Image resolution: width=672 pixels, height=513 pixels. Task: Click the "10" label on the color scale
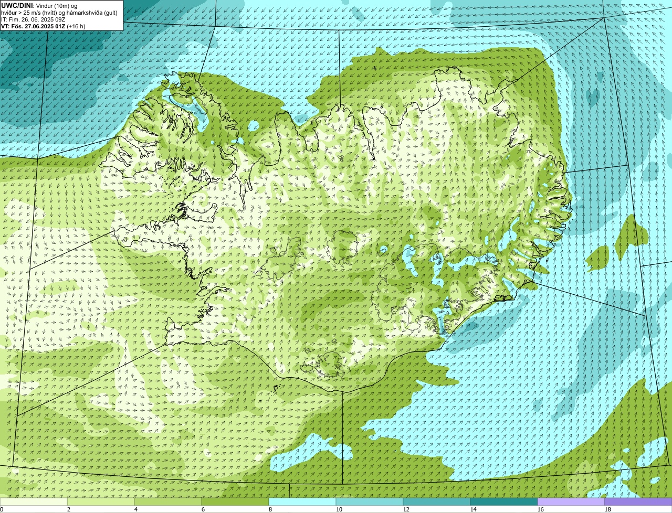(339, 509)
